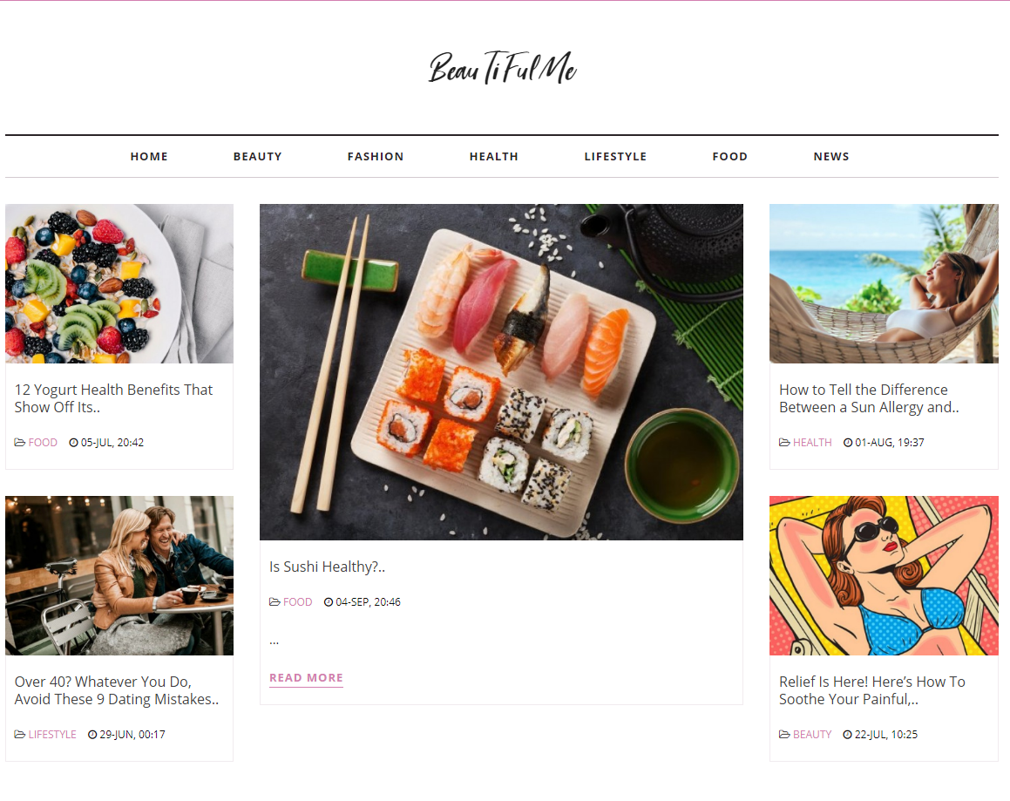The width and height of the screenshot is (1010, 801).
Task: Open the sun allergy article headline
Action: pos(869,398)
